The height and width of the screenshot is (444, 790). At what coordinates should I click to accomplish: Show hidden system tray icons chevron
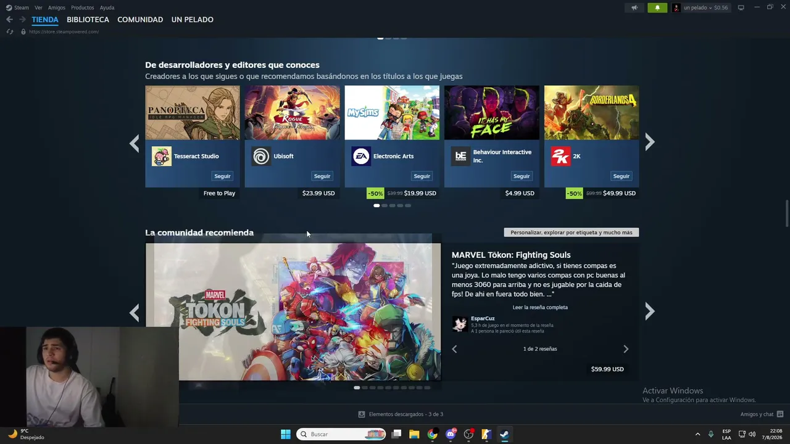tap(697, 434)
